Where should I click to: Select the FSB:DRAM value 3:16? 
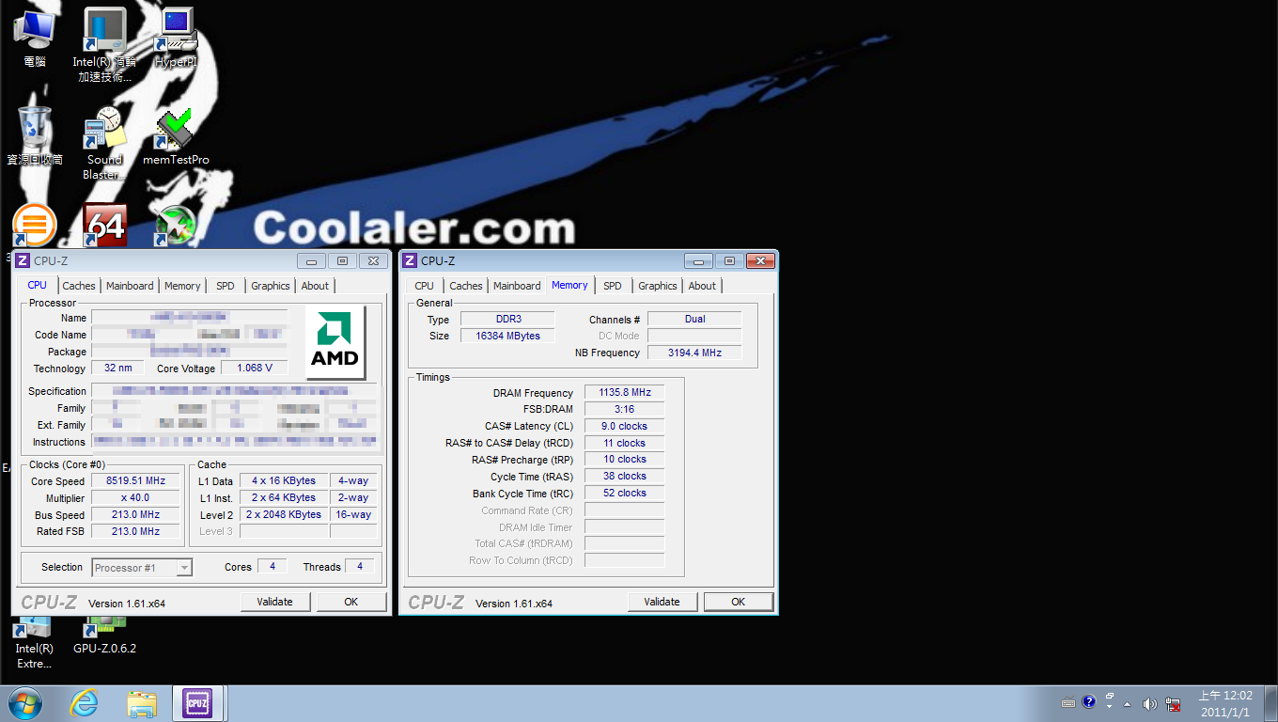pos(625,409)
